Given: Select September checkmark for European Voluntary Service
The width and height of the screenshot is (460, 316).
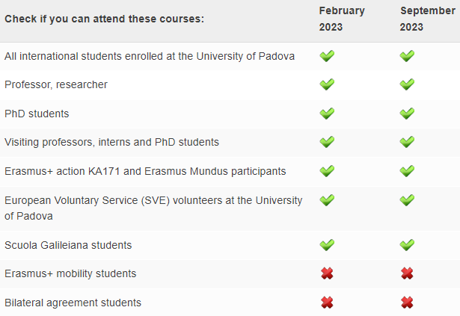Looking at the screenshot, I should tap(407, 200).
